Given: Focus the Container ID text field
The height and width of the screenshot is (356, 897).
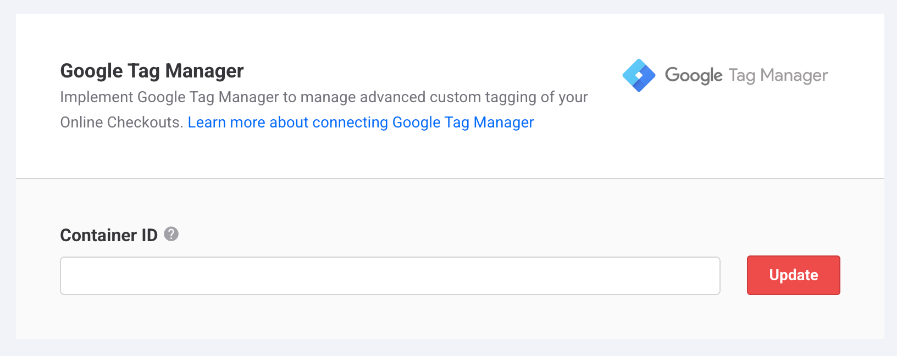Looking at the screenshot, I should click(x=390, y=276).
